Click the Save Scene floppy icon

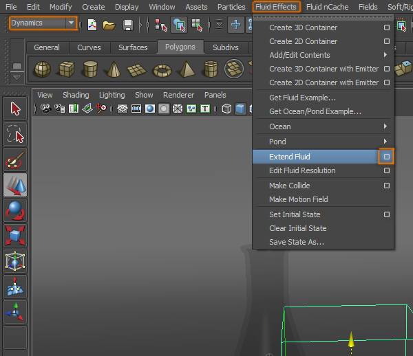[128, 25]
